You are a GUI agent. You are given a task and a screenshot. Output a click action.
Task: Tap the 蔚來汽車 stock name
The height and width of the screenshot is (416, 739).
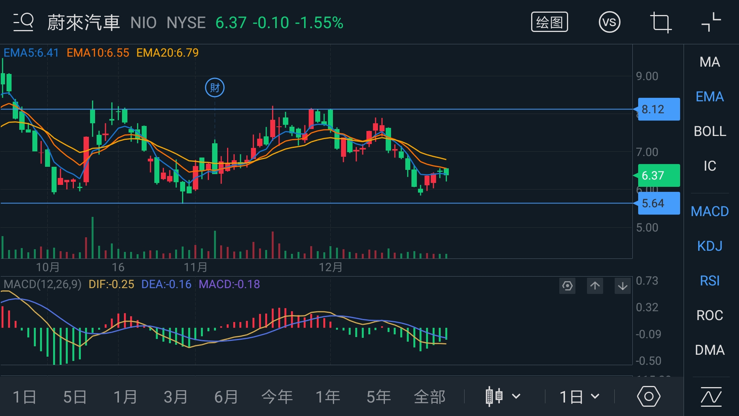tap(84, 23)
